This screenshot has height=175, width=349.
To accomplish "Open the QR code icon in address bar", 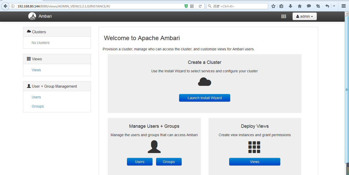I will 192,6.
